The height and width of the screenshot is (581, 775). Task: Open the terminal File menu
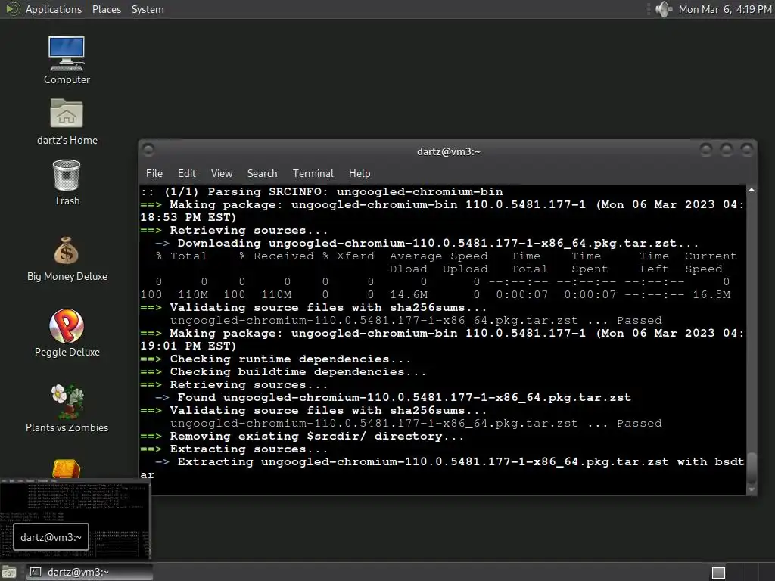[x=154, y=173]
